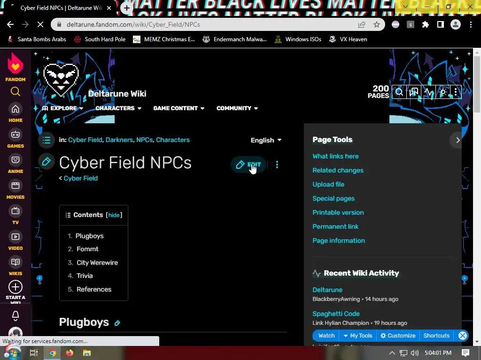Open page actions vertical dots next to Edit
Viewport: 481px width, 360px height.
pos(277,165)
